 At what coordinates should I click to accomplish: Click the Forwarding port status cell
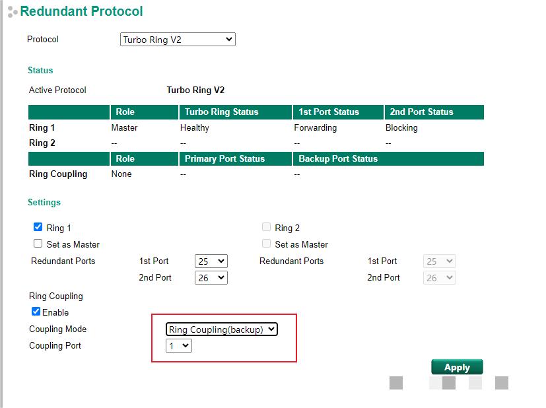[x=315, y=128]
